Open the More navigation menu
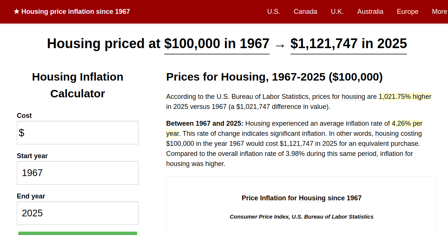 coord(439,12)
